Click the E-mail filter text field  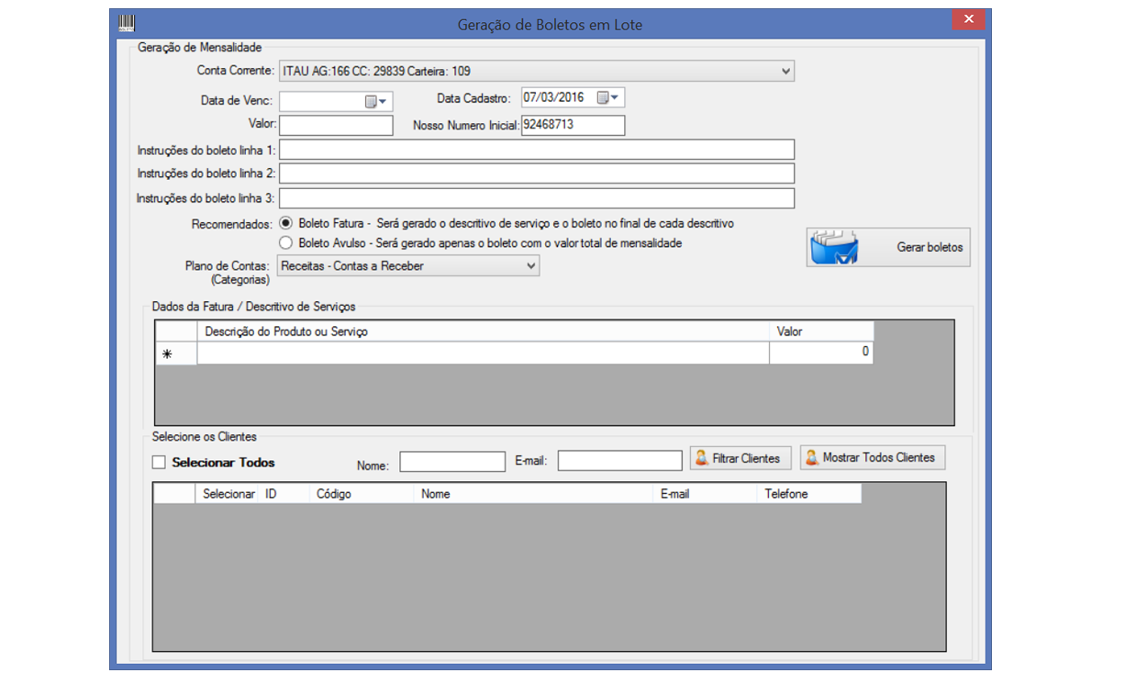pyautogui.click(x=619, y=461)
